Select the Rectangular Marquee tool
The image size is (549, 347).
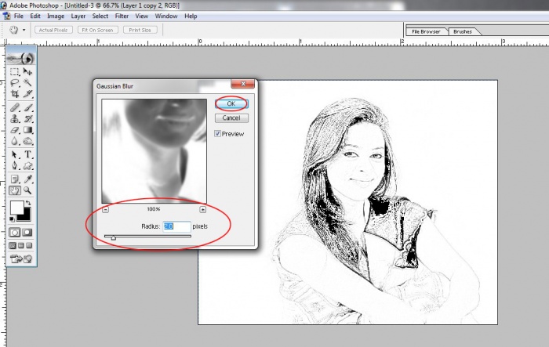[x=14, y=72]
